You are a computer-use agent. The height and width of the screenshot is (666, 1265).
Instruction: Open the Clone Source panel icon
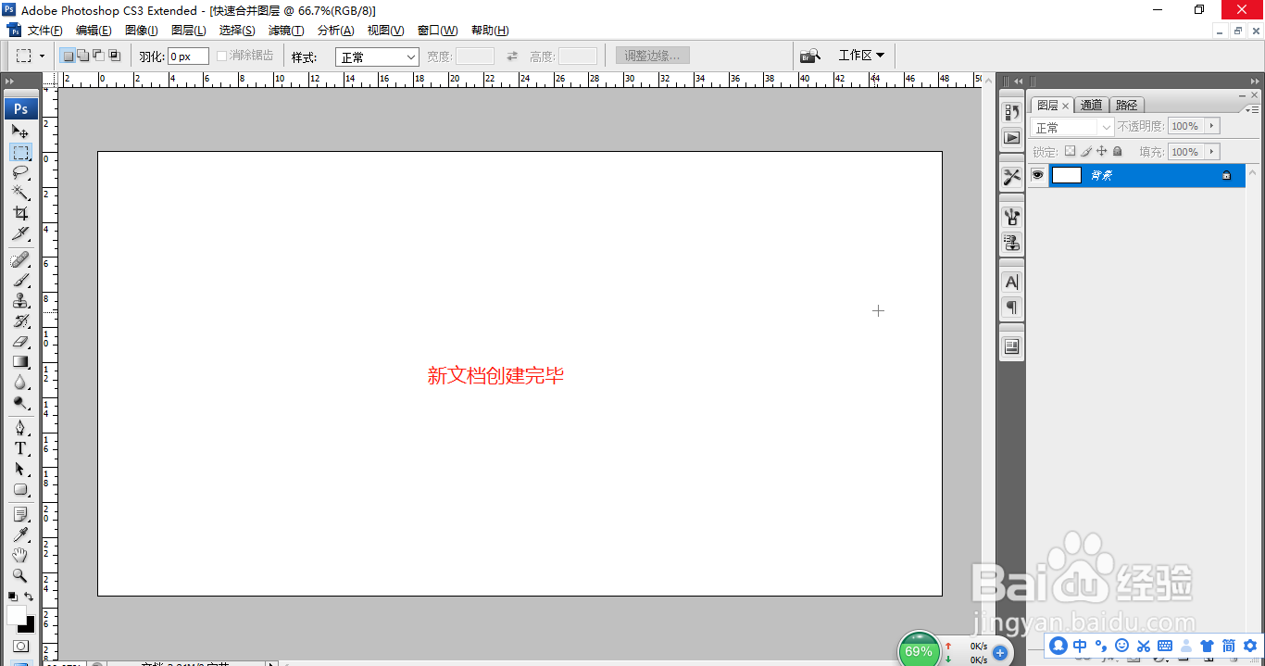1012,243
